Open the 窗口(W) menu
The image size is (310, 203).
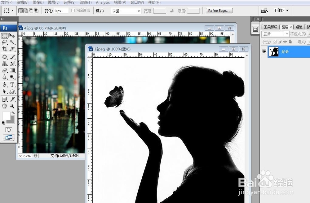(137, 2)
